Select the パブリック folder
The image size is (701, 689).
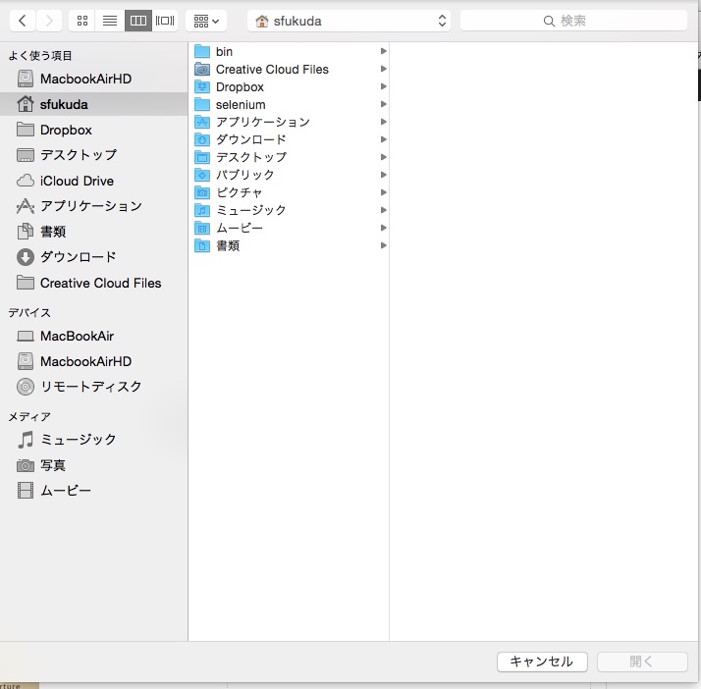click(289, 175)
